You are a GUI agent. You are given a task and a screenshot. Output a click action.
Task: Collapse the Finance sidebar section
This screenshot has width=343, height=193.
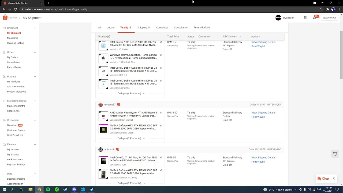[x=35, y=144]
